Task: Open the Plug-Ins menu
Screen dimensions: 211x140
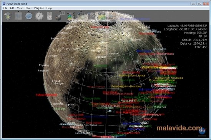Action: coord(39,8)
